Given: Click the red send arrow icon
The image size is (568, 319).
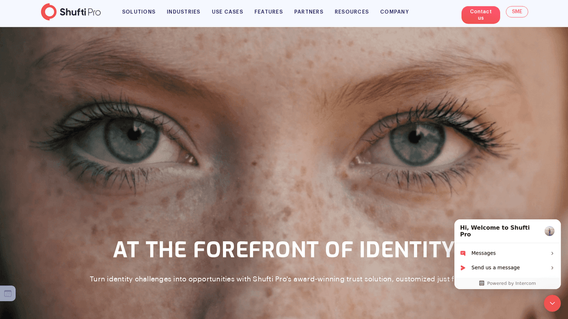Looking at the screenshot, I should pyautogui.click(x=463, y=268).
